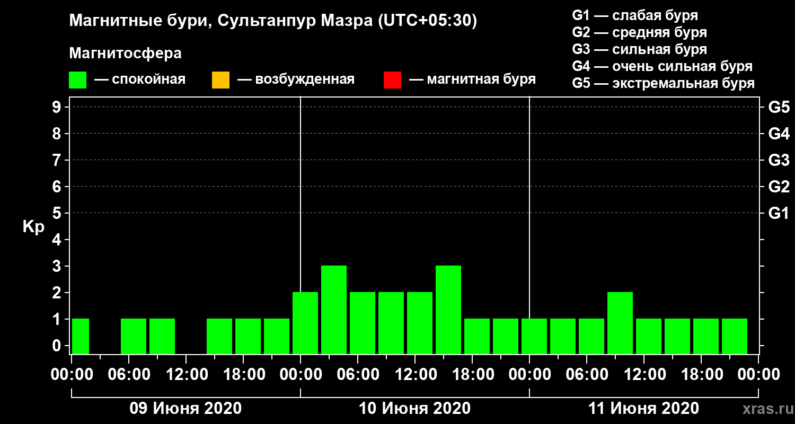The height and width of the screenshot is (424, 795).
Task: Click the '11 Июня 2020' date label
Action: [x=643, y=409]
